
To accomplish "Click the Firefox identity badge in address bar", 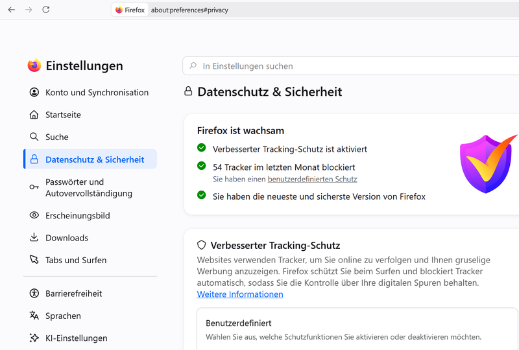I will point(130,10).
